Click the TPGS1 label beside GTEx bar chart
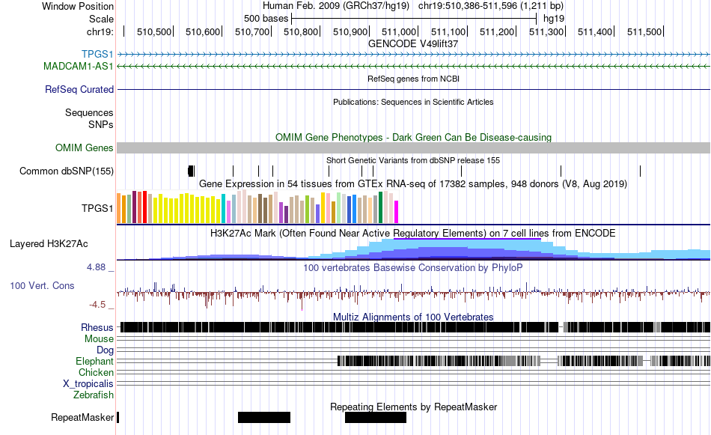The image size is (711, 435). (97, 208)
